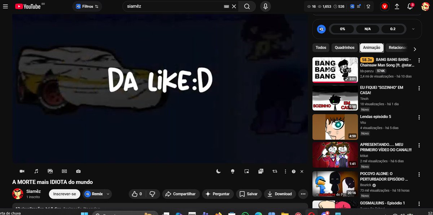
Task: Select the Animação chip
Action: coord(372,48)
